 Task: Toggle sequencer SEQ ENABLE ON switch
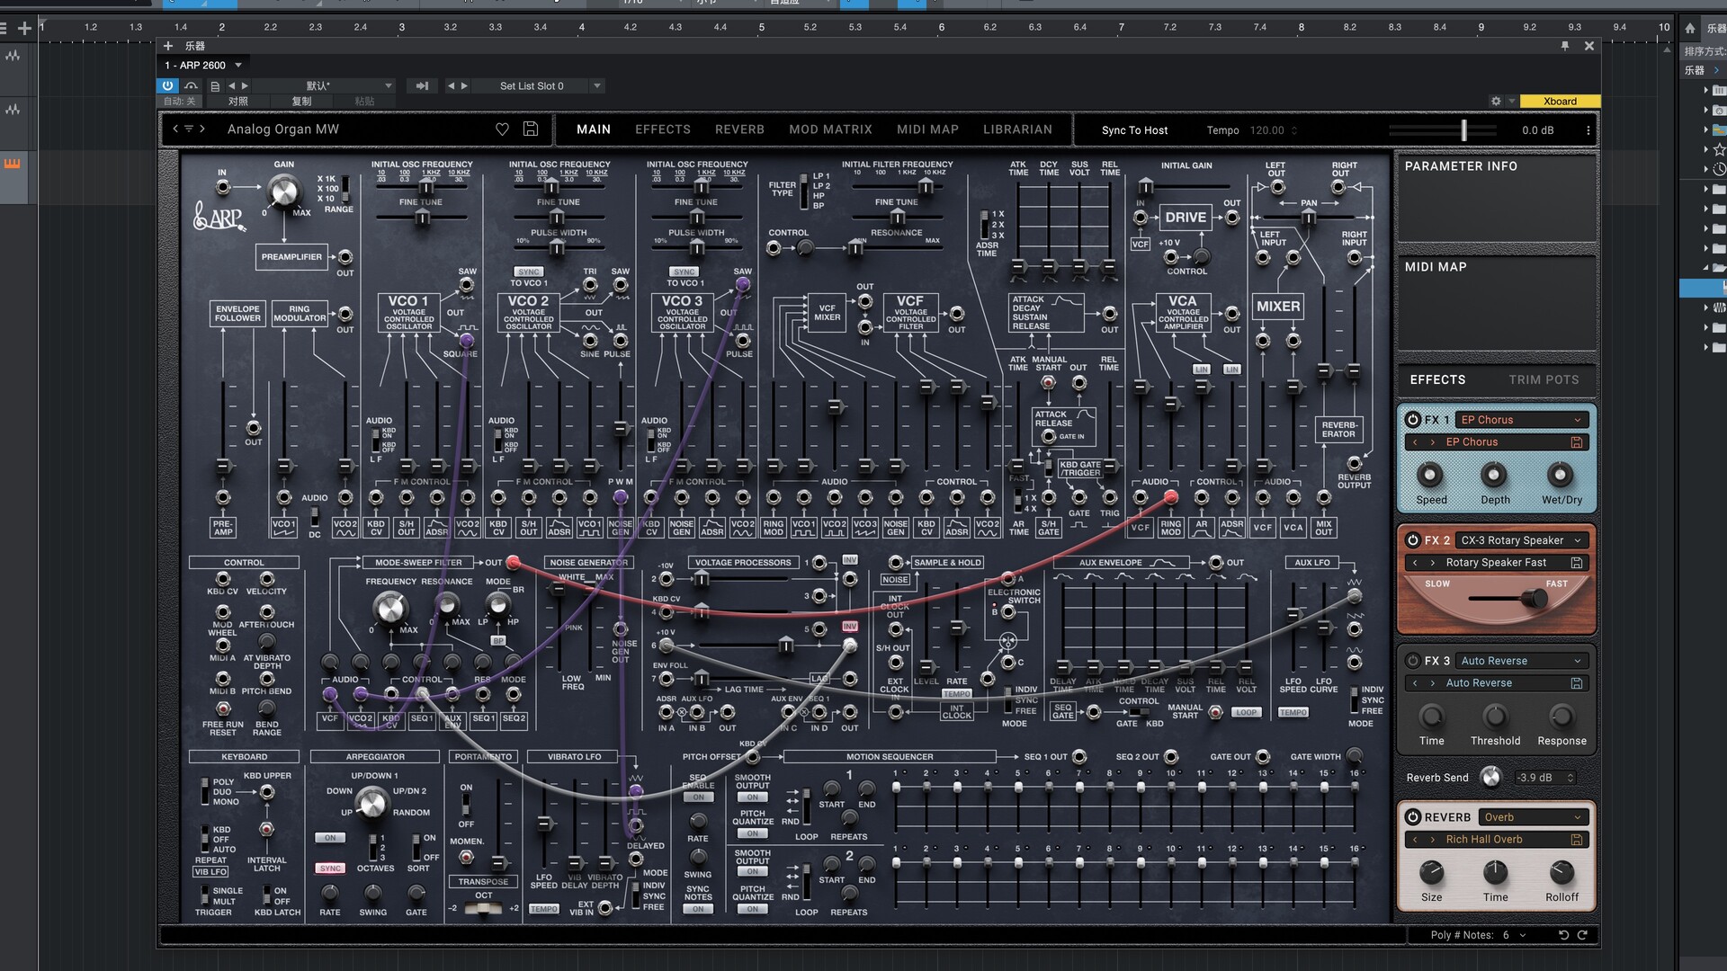pos(698,797)
